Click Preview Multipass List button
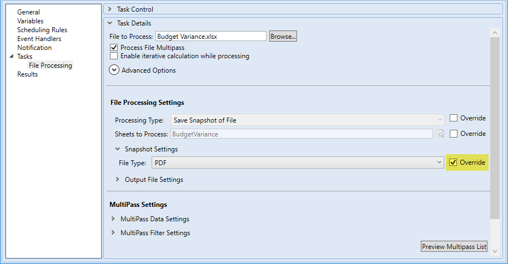 point(454,247)
